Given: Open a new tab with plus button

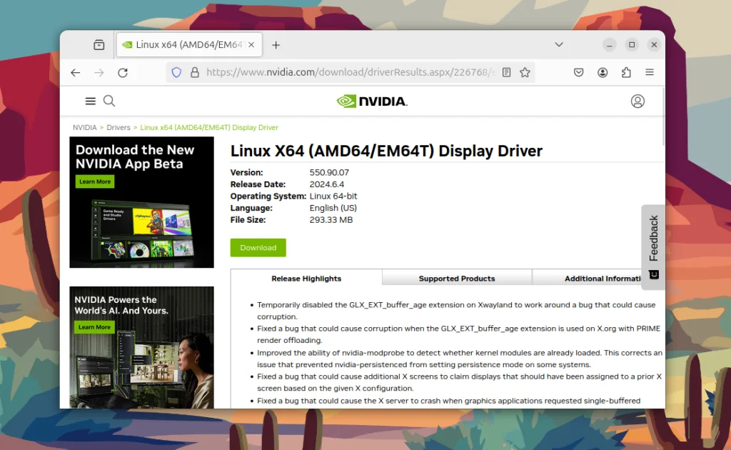Looking at the screenshot, I should [x=276, y=45].
